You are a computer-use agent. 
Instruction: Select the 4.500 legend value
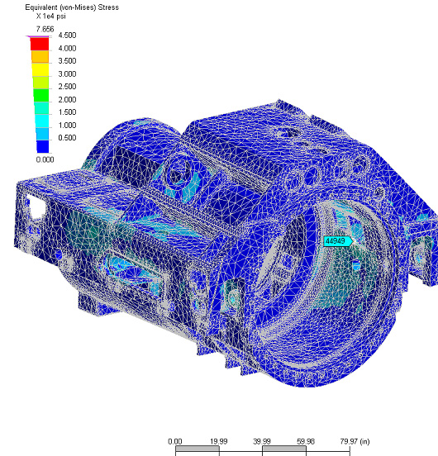click(x=67, y=36)
